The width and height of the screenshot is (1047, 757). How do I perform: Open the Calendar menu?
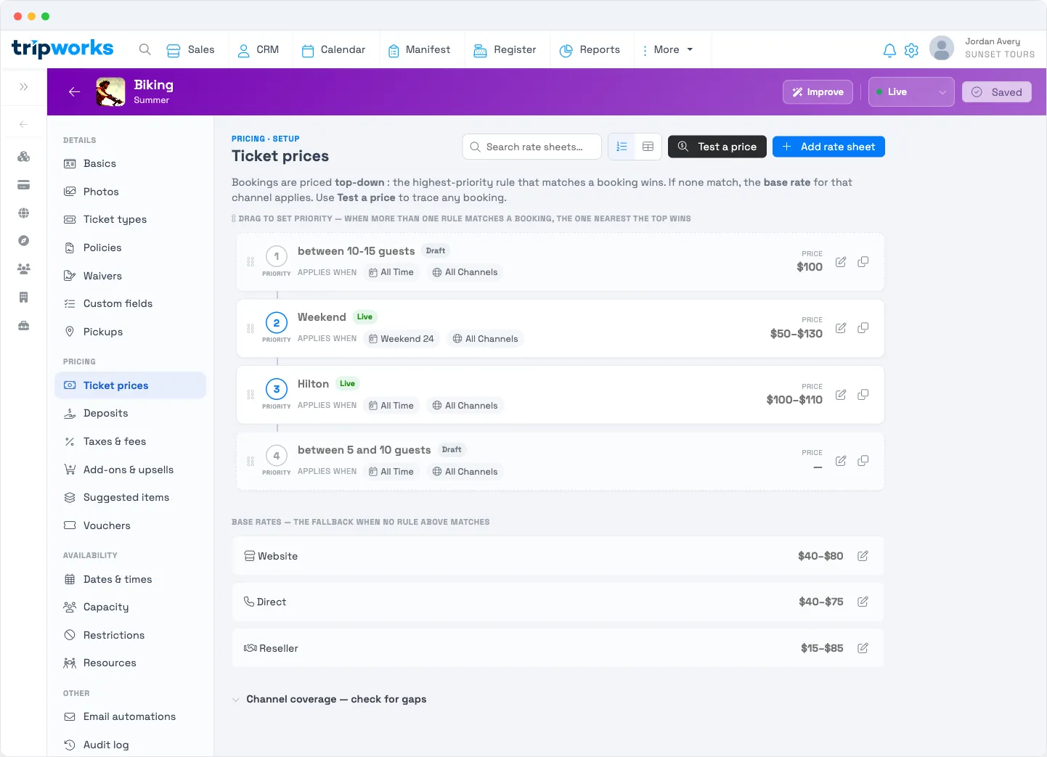(x=333, y=49)
